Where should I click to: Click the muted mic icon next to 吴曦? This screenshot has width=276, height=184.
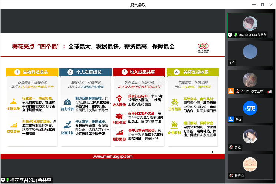pos(230,148)
